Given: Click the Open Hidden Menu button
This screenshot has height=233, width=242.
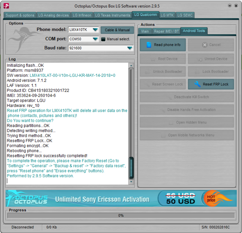Looking at the screenshot, I should click(187, 122).
